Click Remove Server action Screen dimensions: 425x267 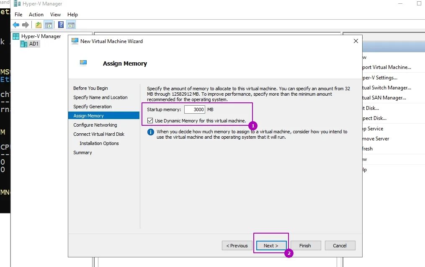(x=376, y=139)
